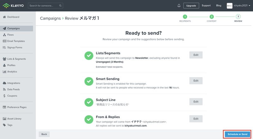253x139 pixels.
Task: Select step 3 Review
Action: click(238, 18)
